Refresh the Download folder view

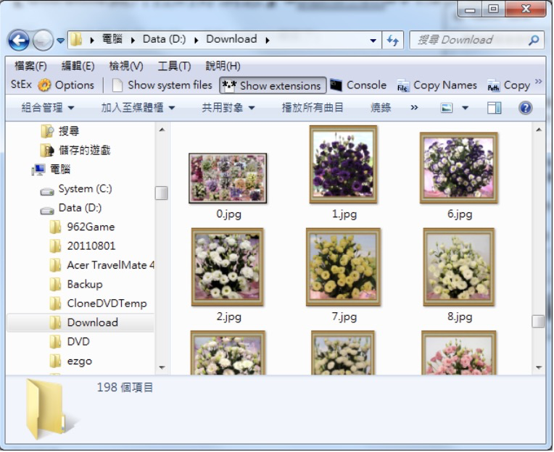[393, 41]
